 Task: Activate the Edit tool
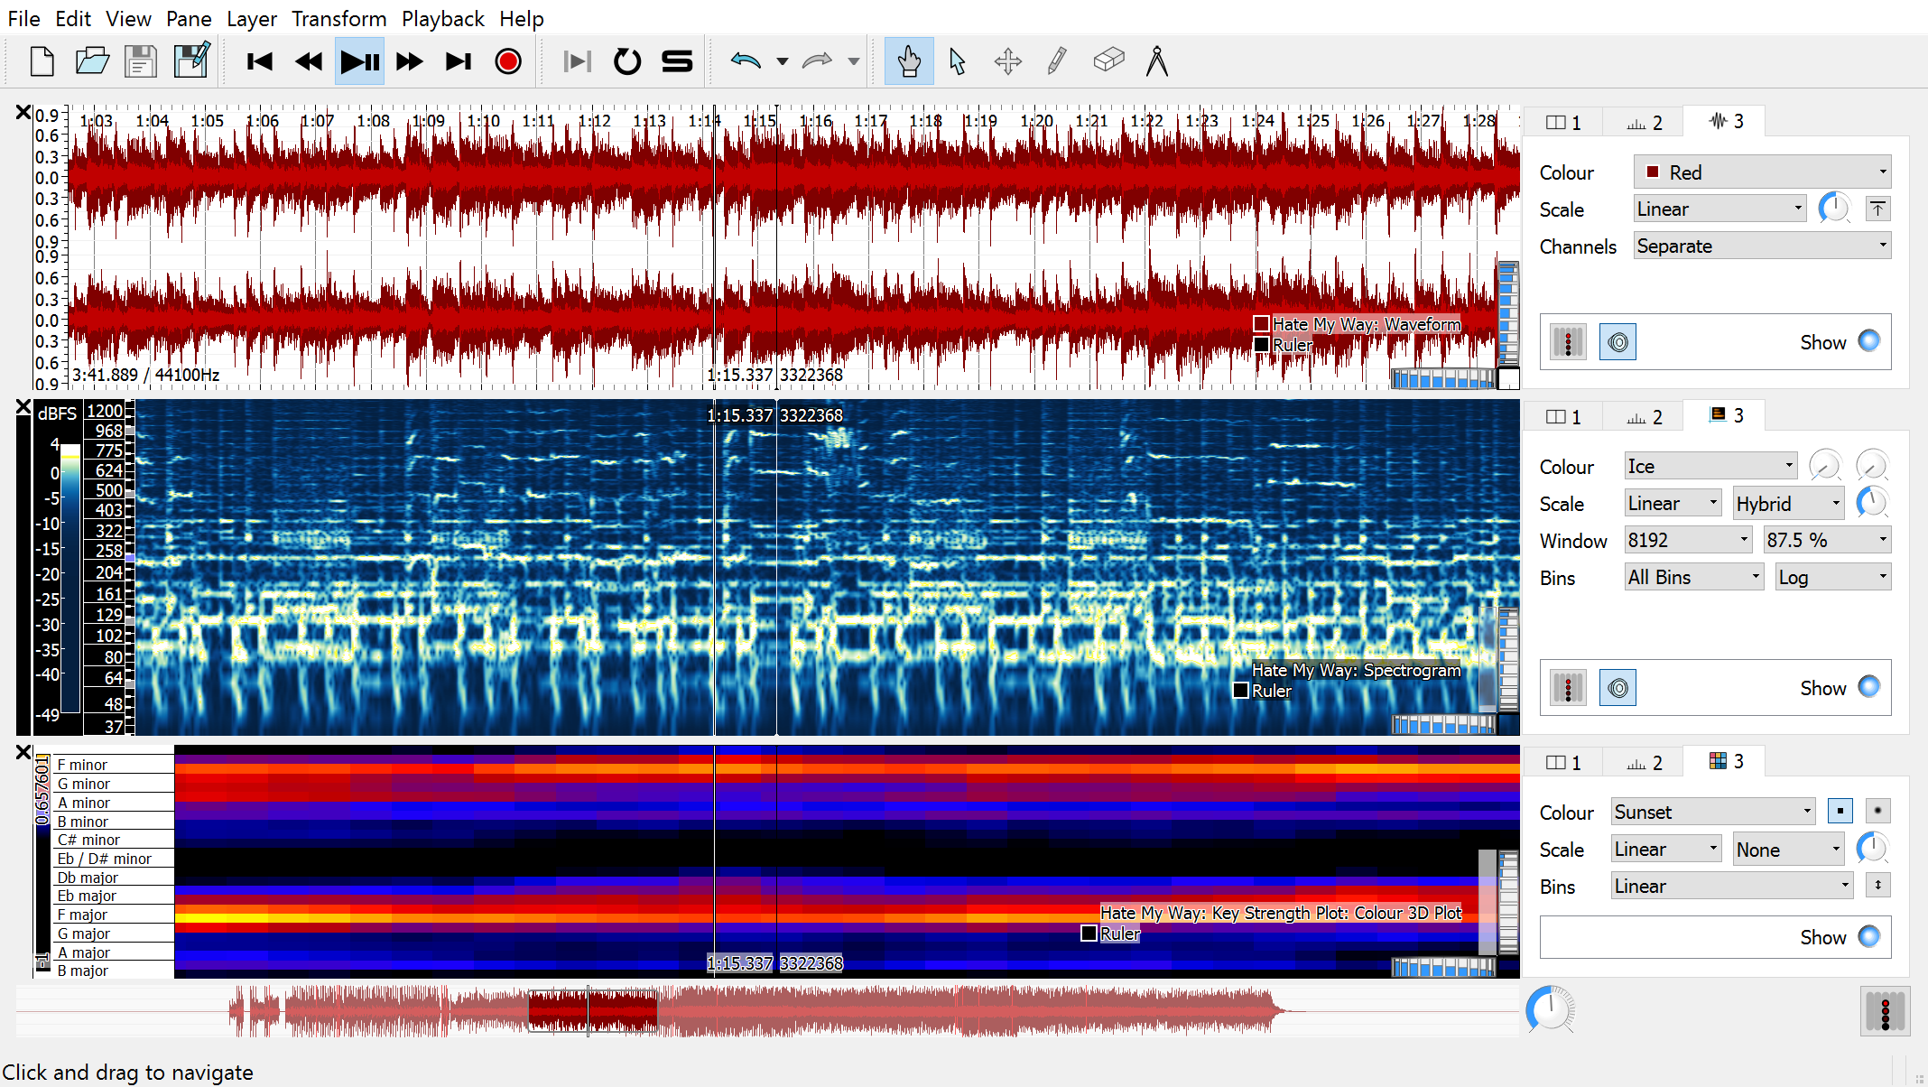(1007, 61)
